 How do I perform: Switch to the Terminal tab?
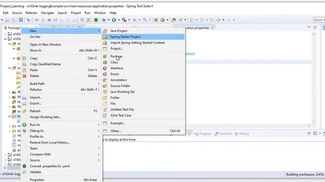[223, 133]
